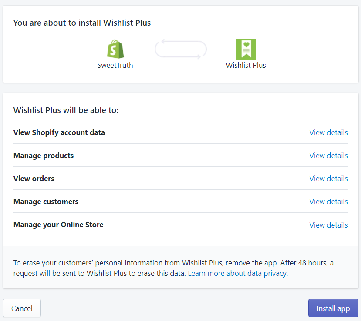Cancel the app installation
The image size is (361, 321).
click(x=22, y=308)
